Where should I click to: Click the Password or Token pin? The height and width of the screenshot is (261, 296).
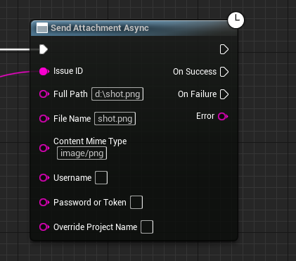pos(44,202)
